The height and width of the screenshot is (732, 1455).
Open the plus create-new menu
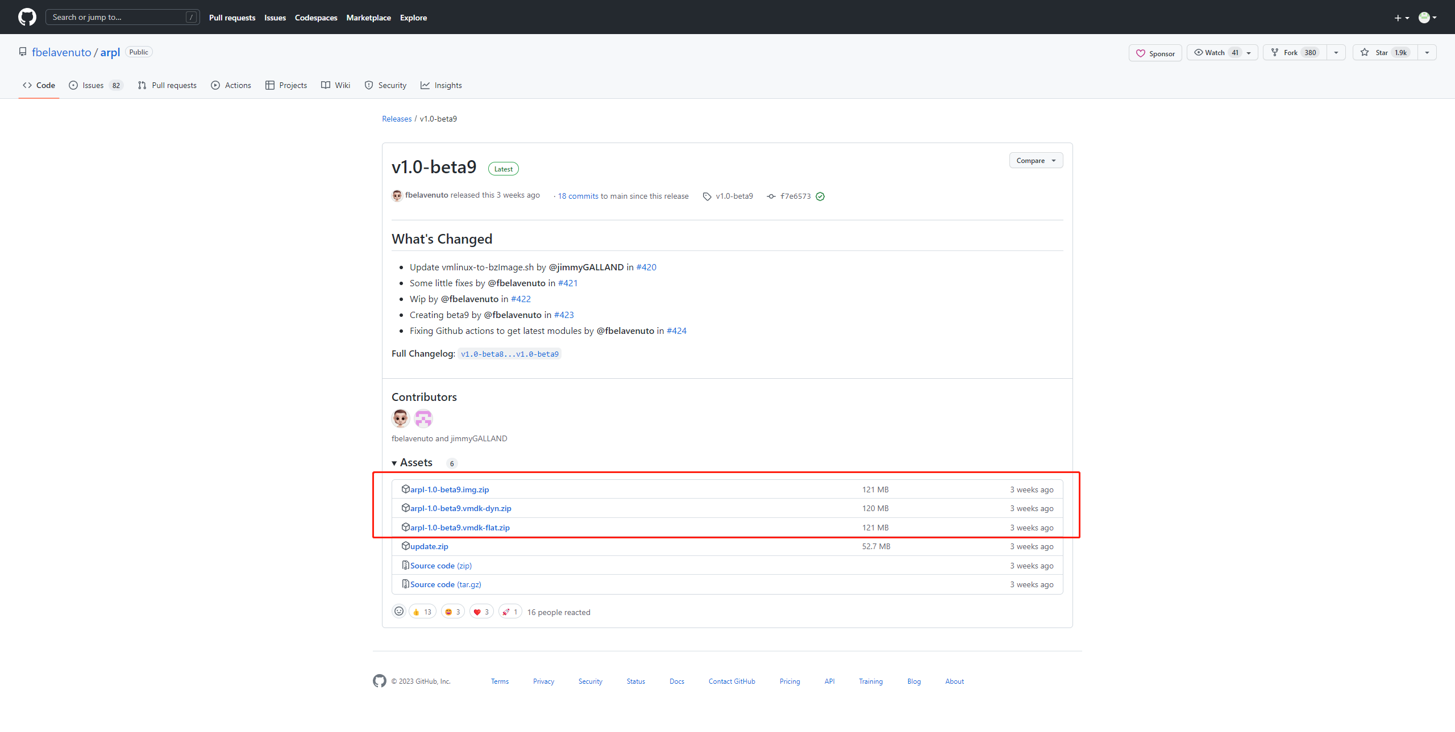click(1401, 18)
